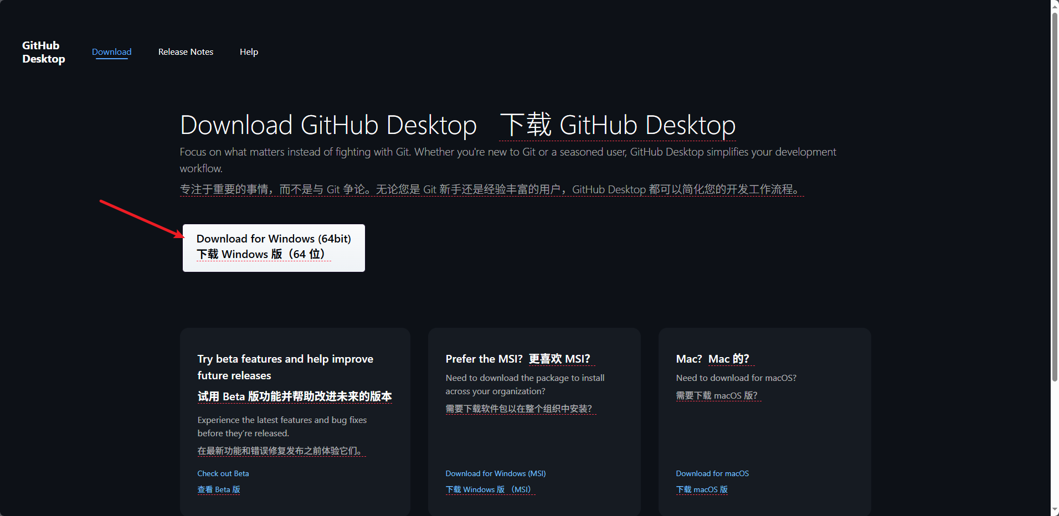Click the 需要下载 macOS 版? link
The image size is (1059, 516).
[x=718, y=395]
